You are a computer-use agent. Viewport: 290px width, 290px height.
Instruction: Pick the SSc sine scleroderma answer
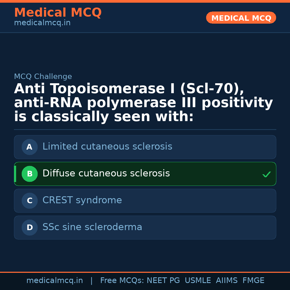[92, 227]
